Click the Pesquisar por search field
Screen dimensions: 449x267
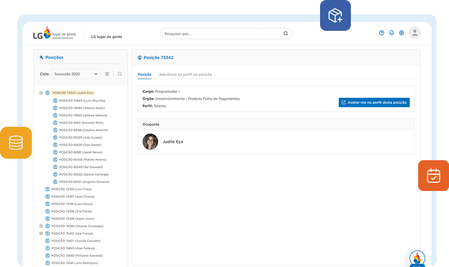(221, 34)
